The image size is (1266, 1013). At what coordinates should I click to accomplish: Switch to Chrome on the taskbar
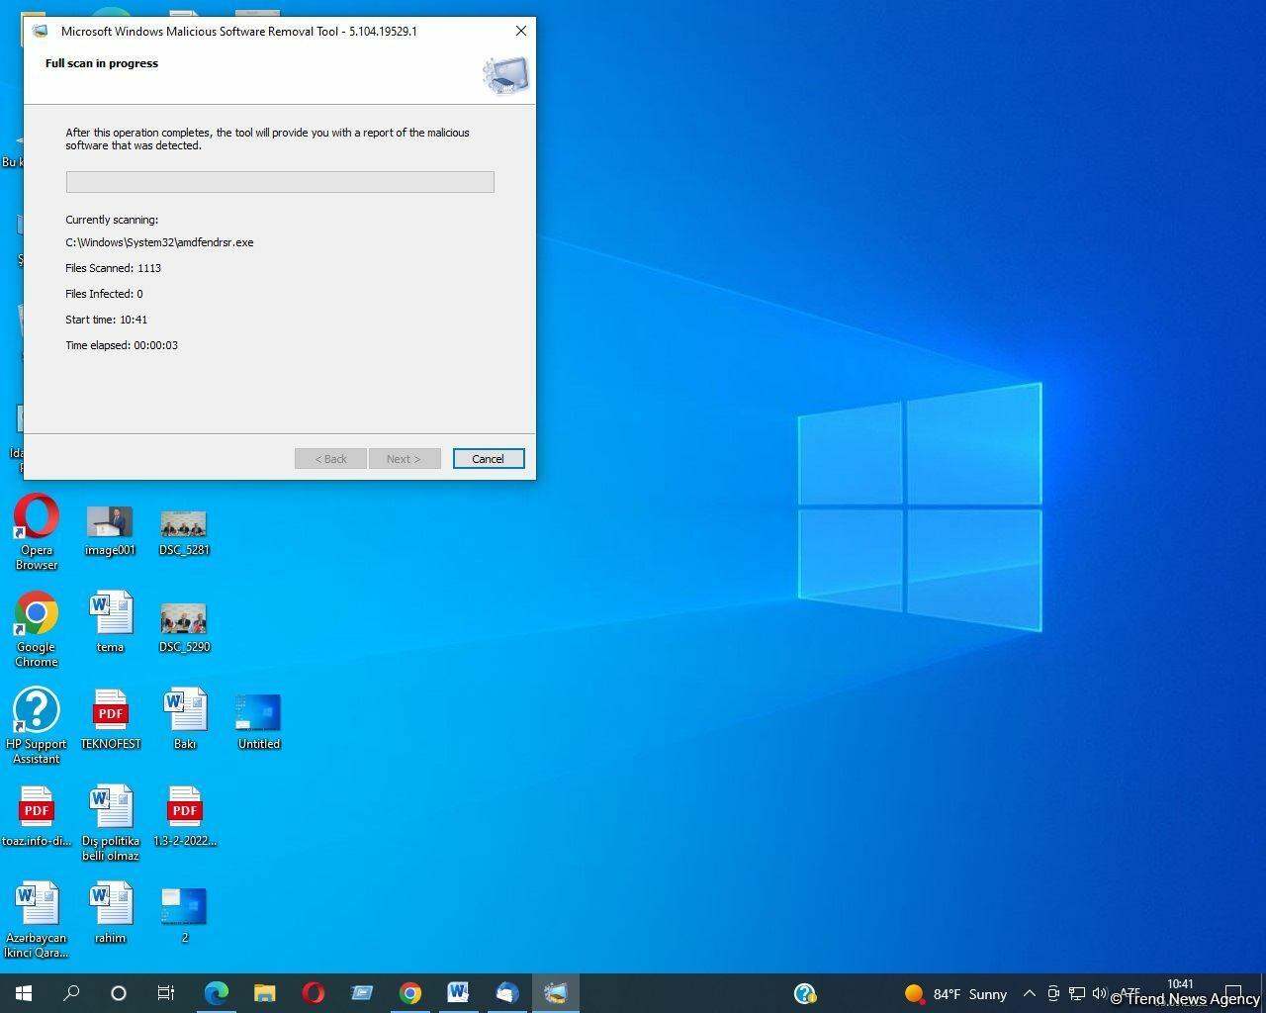409,993
